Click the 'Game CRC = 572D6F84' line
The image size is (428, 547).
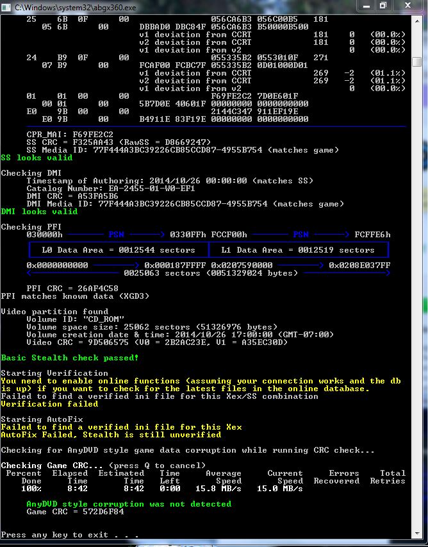click(75, 512)
